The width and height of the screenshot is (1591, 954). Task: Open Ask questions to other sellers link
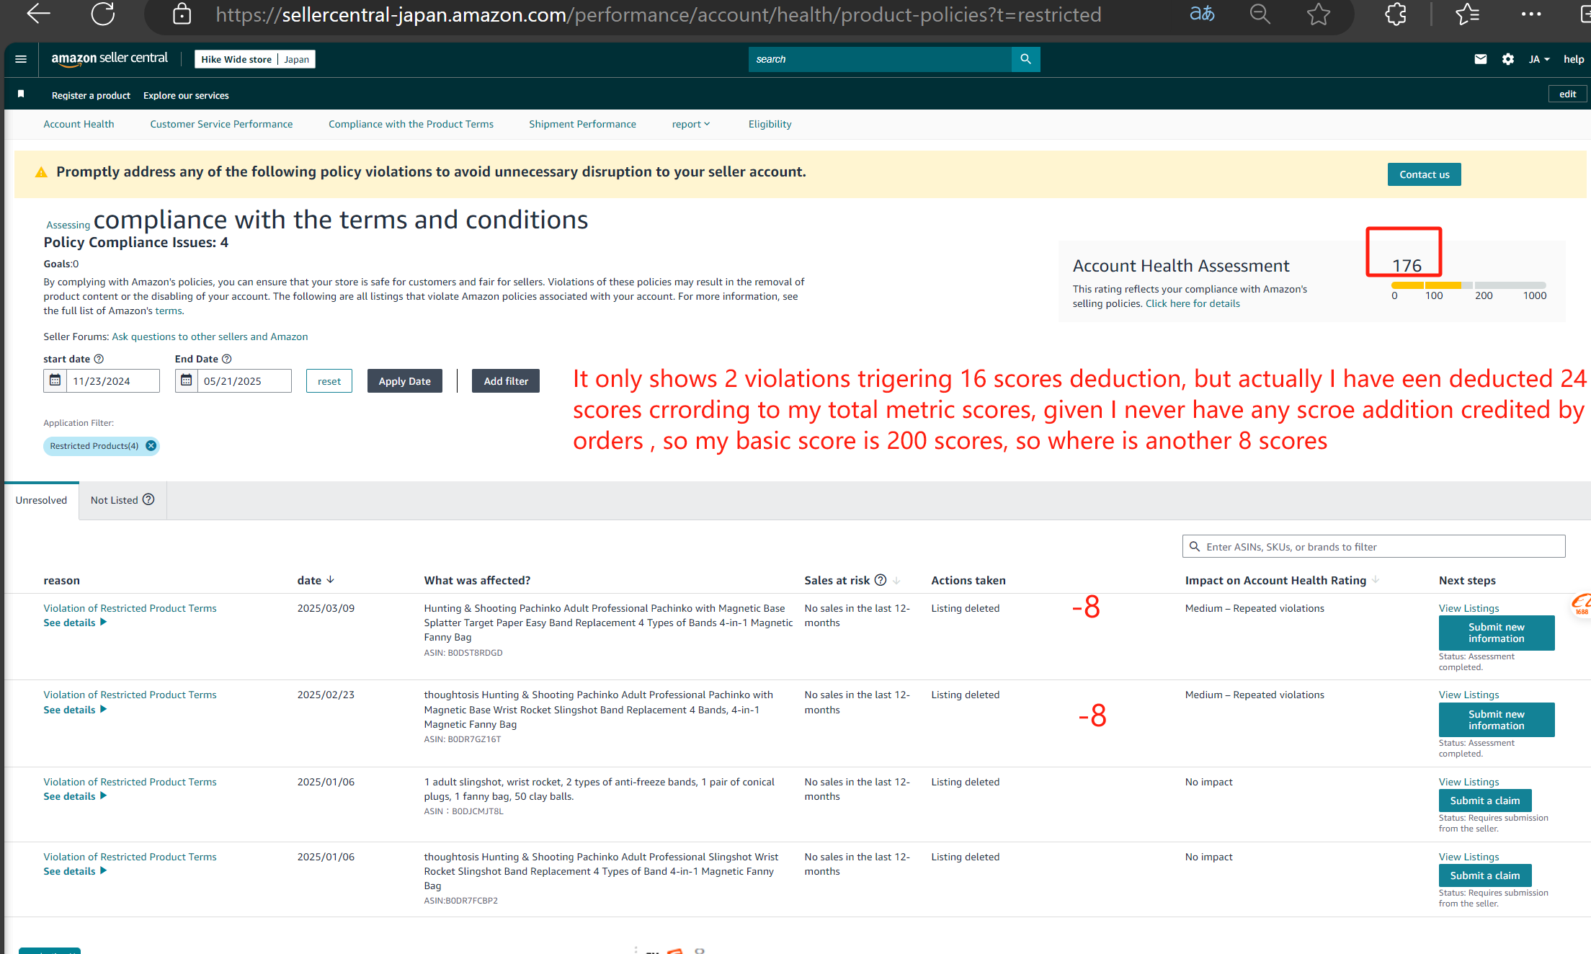click(x=210, y=336)
